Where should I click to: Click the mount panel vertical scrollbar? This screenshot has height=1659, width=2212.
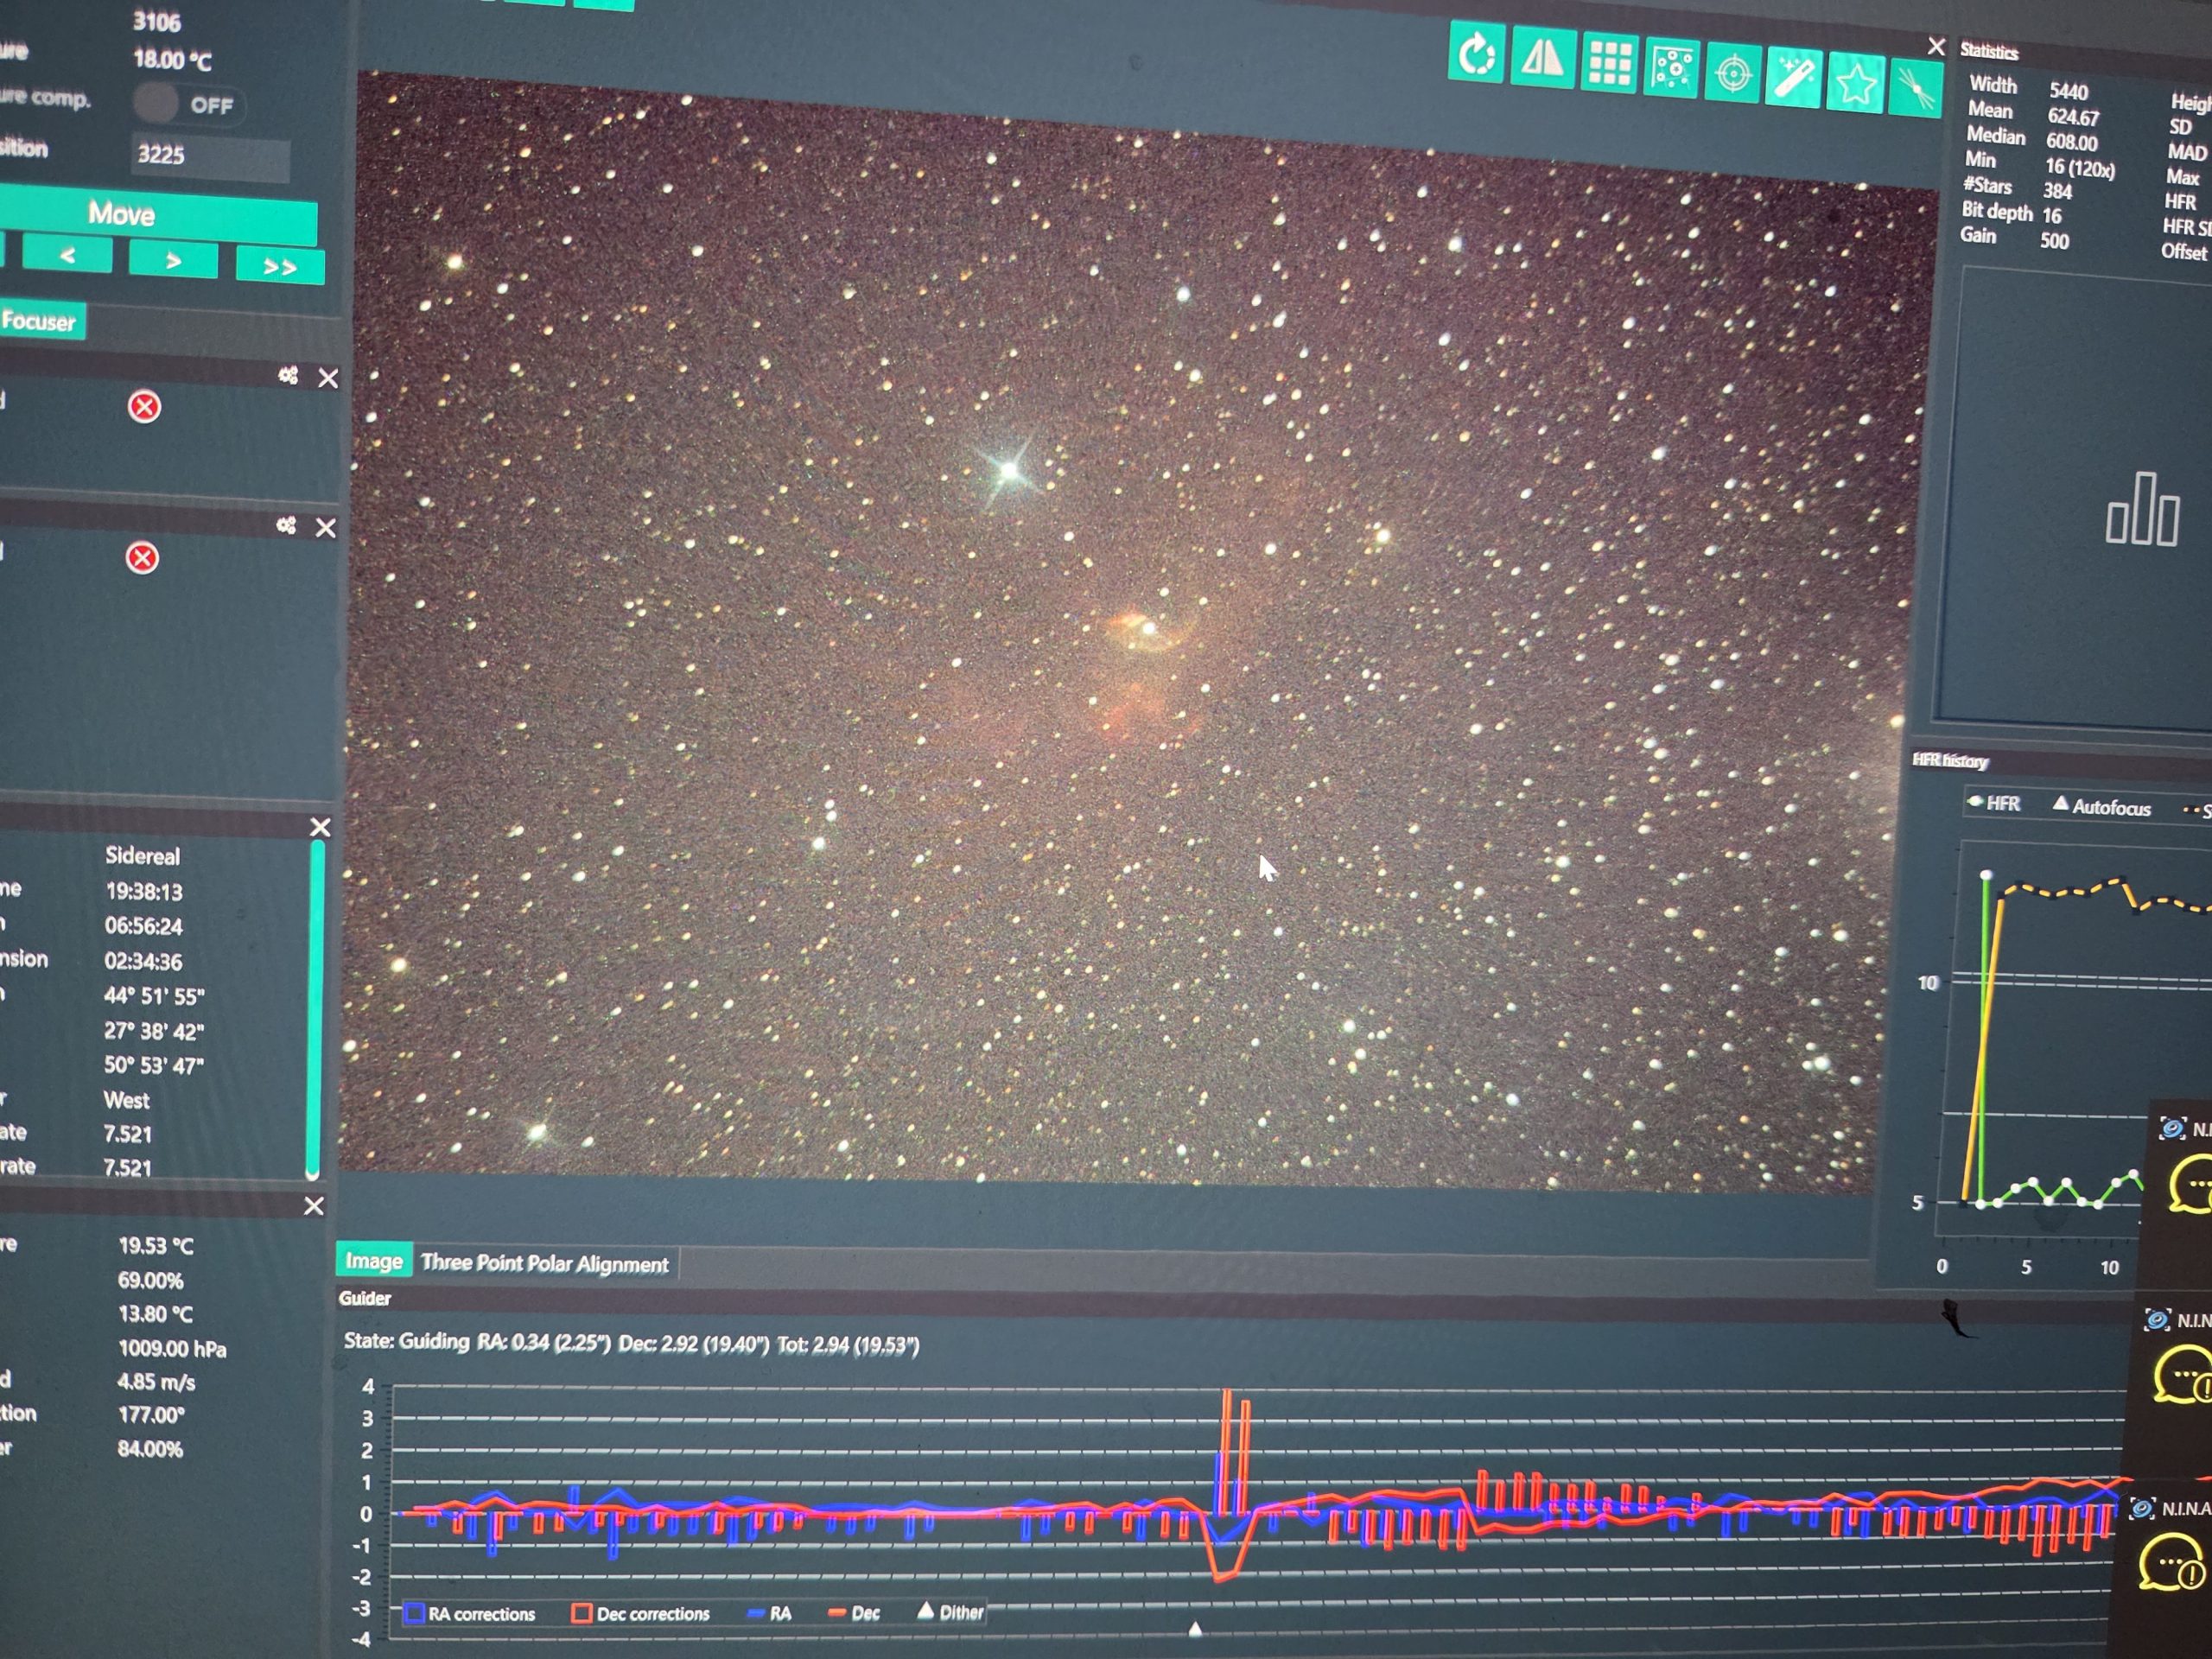click(x=316, y=1008)
